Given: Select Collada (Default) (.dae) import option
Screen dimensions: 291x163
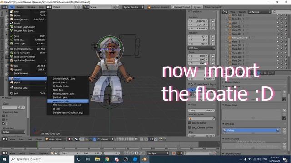Looking at the screenshot, I should [x=68, y=78].
